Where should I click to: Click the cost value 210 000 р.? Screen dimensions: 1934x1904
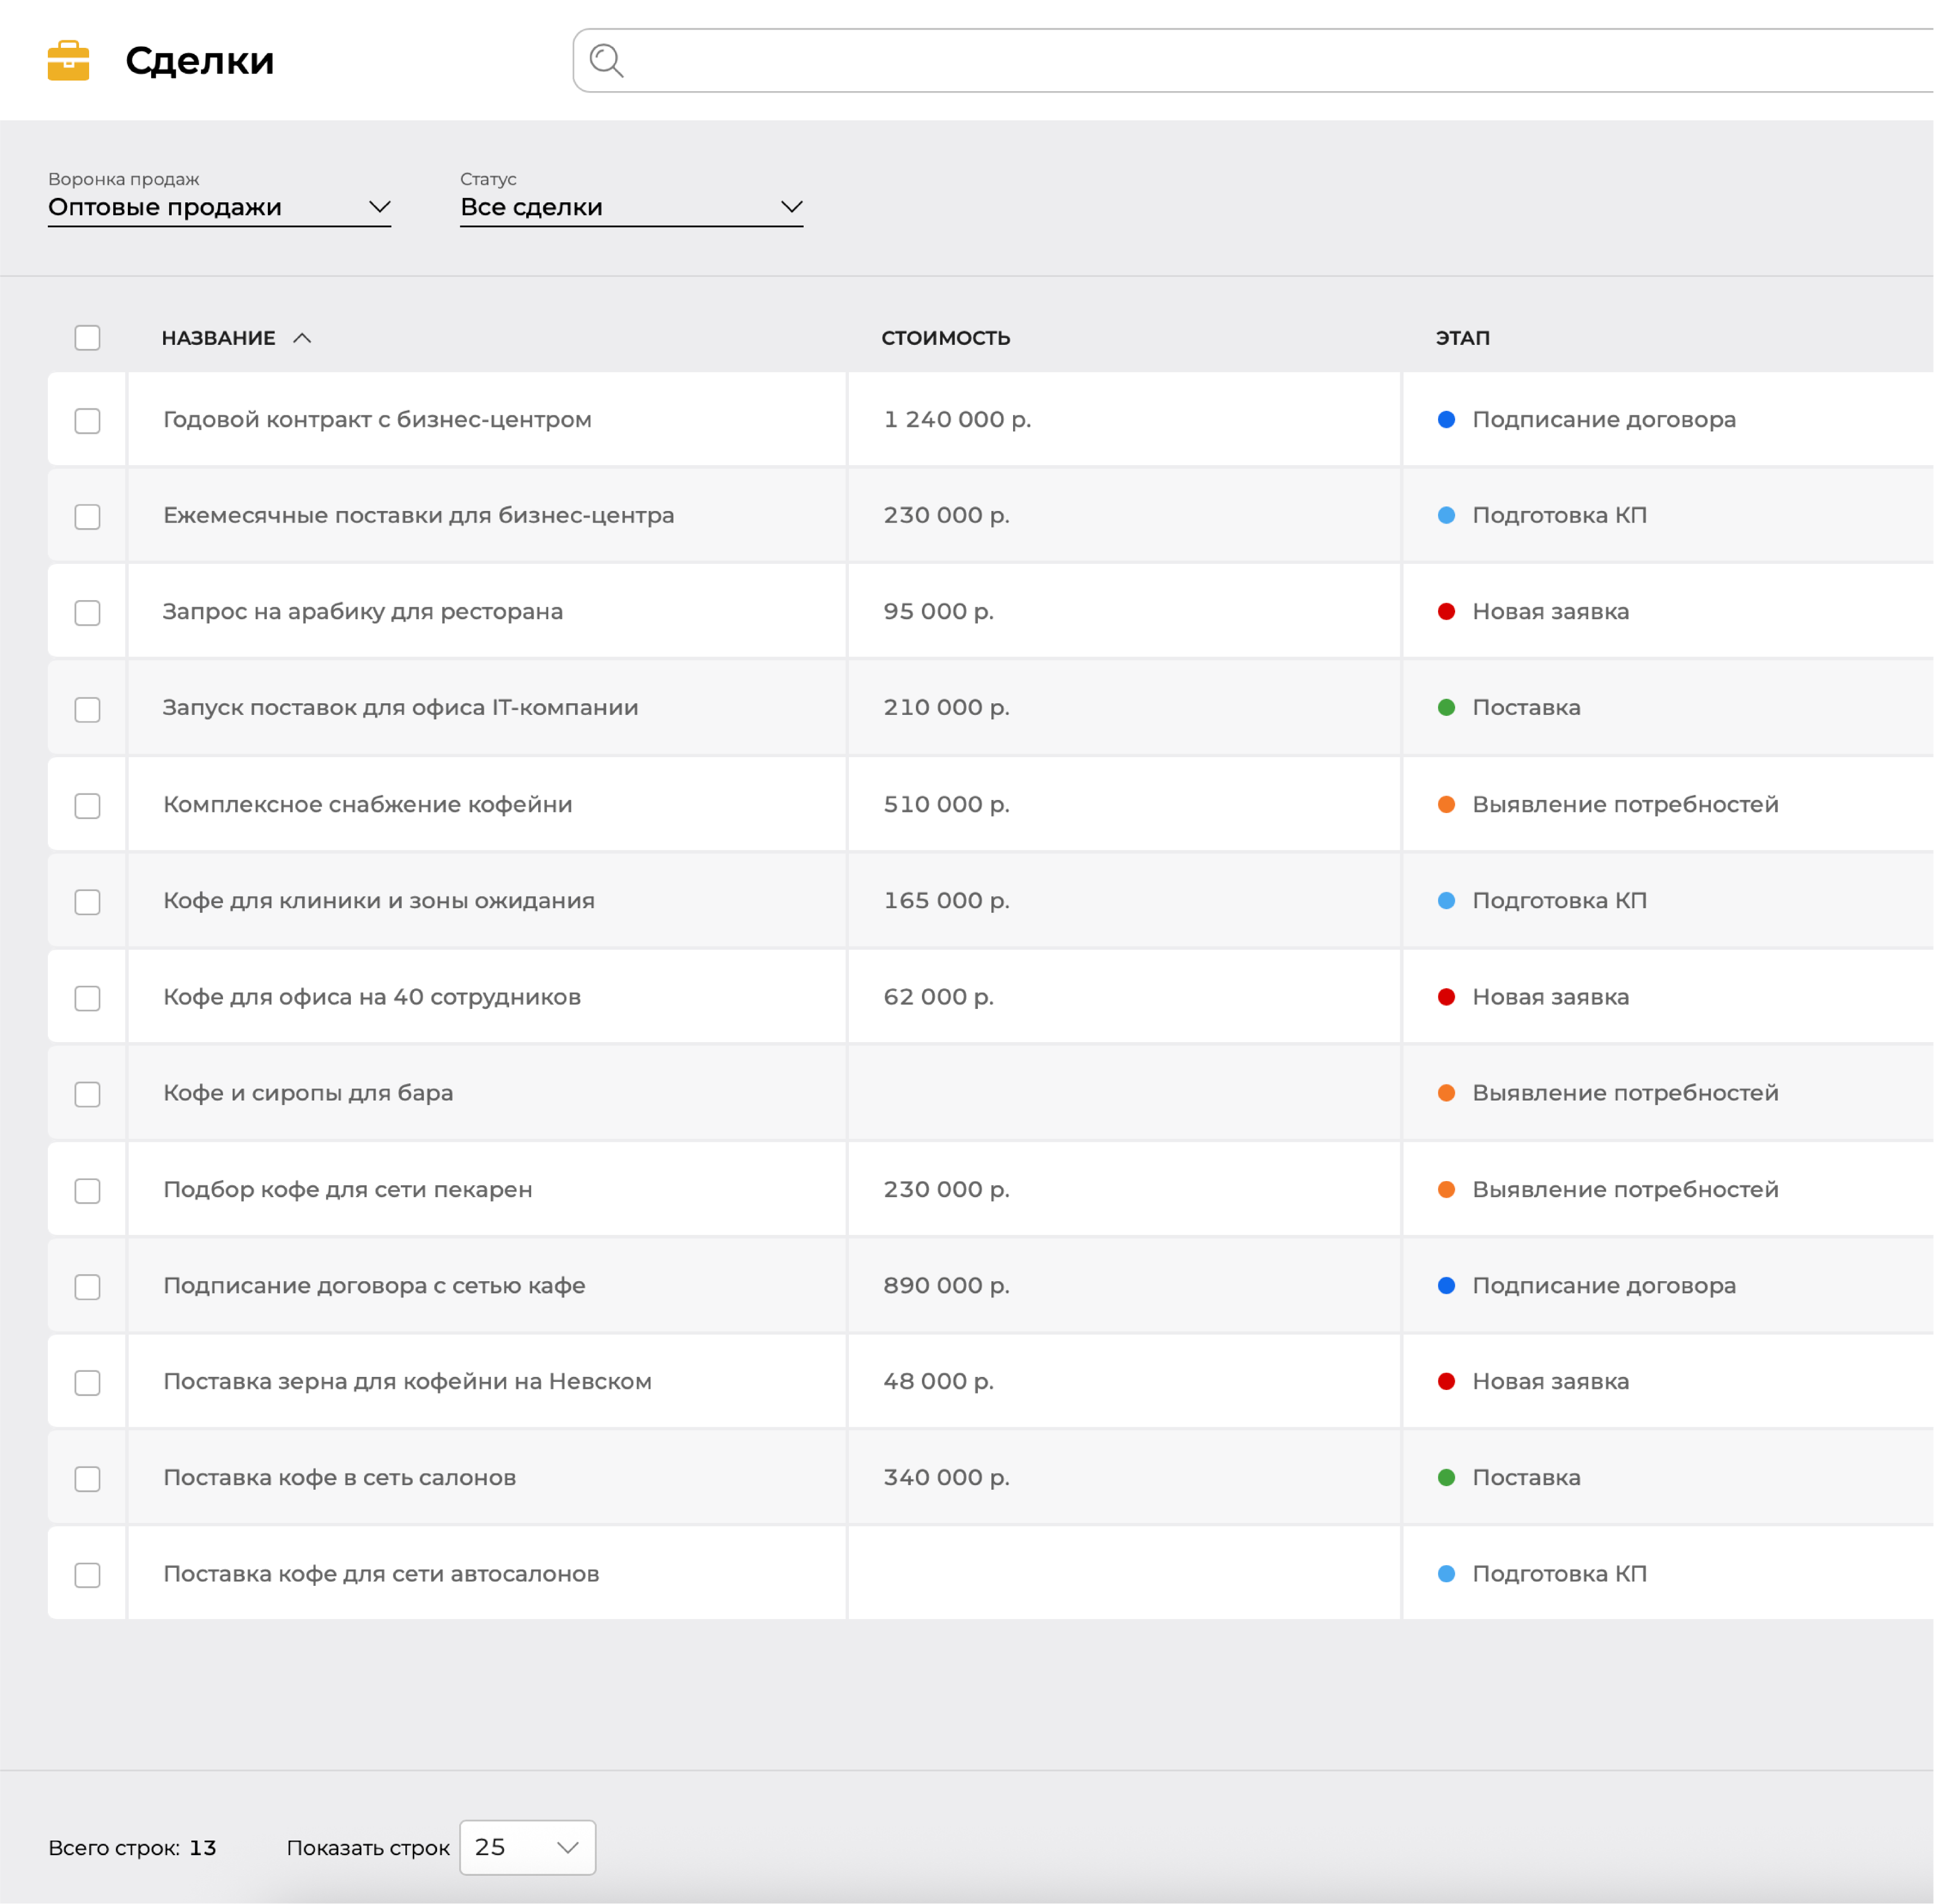[x=946, y=707]
